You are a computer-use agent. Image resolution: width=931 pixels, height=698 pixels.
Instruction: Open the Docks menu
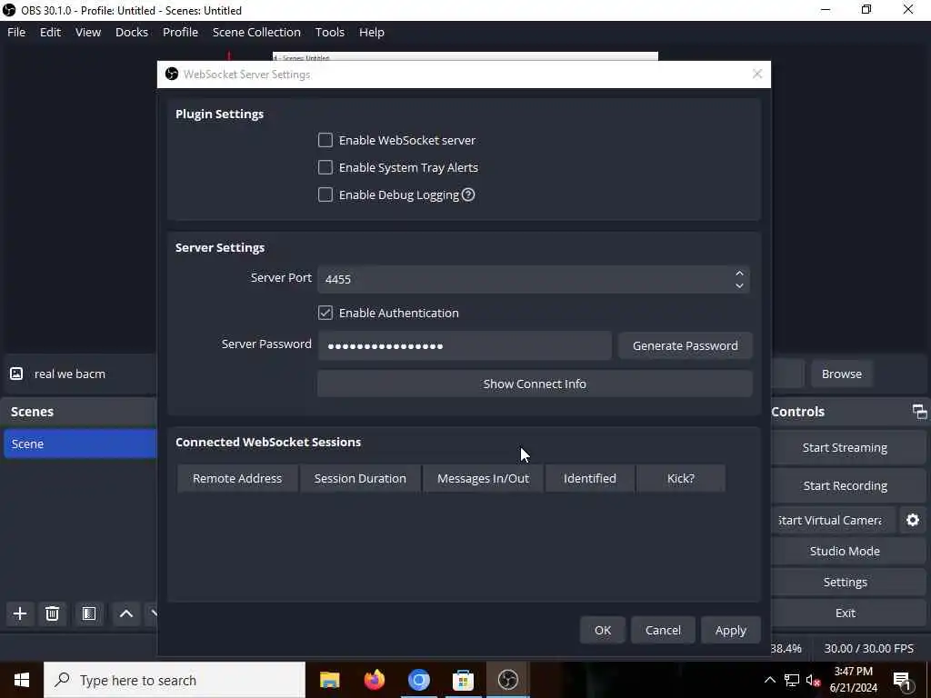click(x=132, y=32)
